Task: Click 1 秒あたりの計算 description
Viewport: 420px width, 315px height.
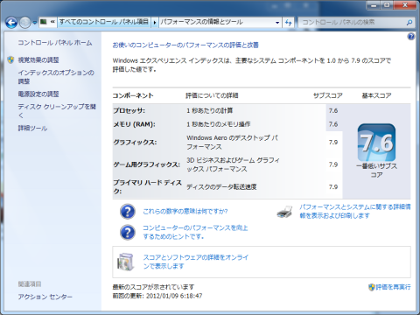Action: [x=210, y=110]
